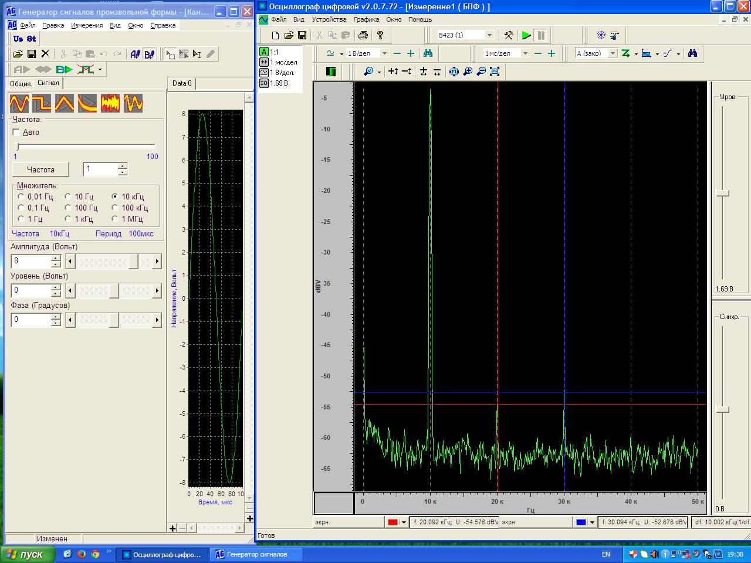Select the sine waveform icon in generator
Screen dimensions: 751x563
[x=19, y=103]
